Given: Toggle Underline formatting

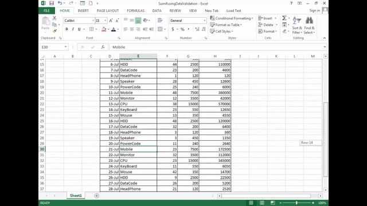Looking at the screenshot, I should (79, 29).
